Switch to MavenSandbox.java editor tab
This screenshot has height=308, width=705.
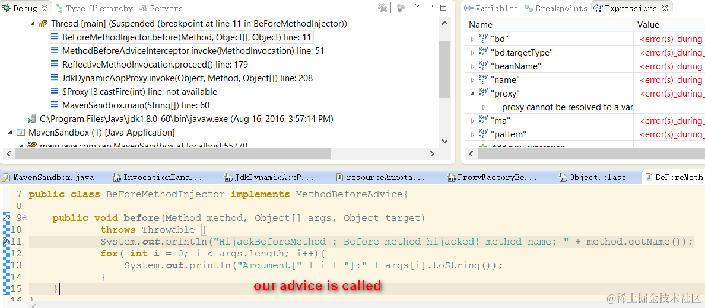point(49,177)
